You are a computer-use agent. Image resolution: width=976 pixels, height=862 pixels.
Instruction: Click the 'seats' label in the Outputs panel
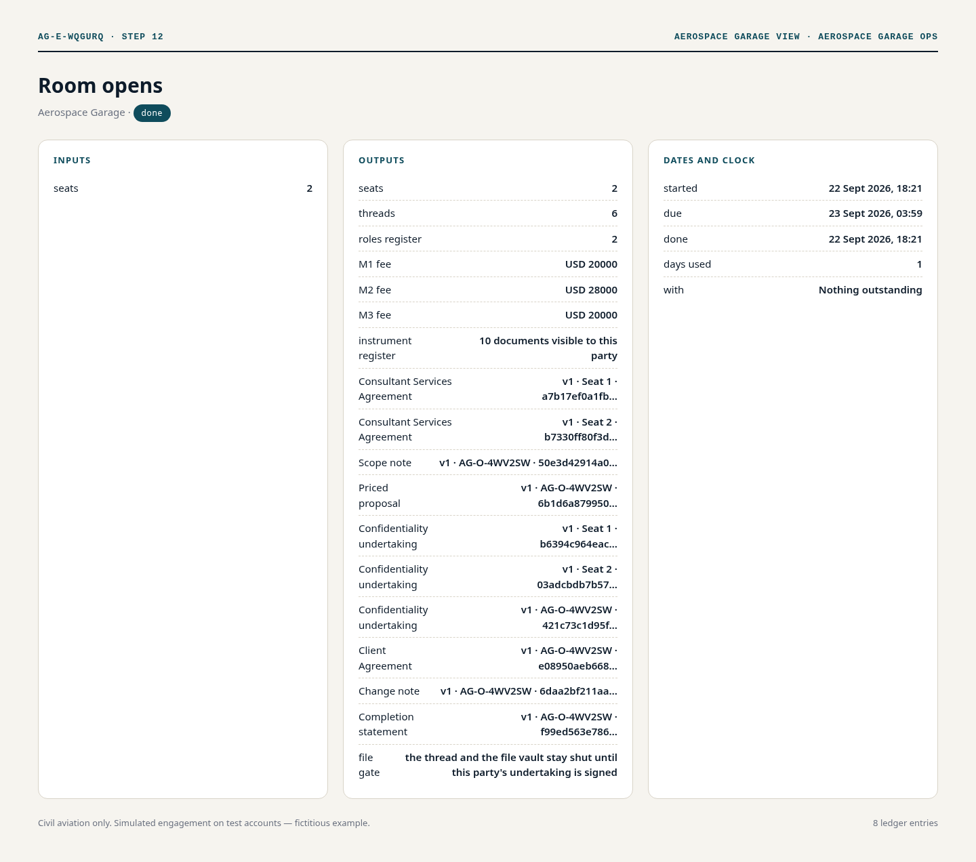pos(371,188)
